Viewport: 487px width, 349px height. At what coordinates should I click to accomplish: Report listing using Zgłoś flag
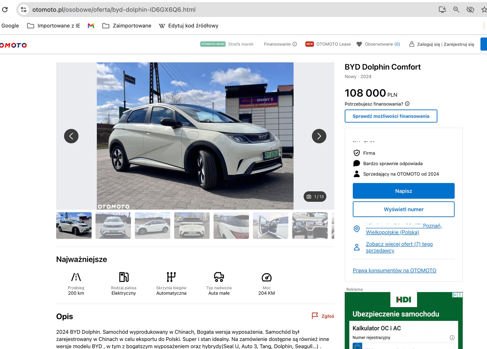coord(323,316)
